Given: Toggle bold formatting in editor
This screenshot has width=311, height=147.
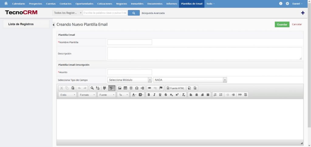Looking at the screenshot, I should coord(149,95).
